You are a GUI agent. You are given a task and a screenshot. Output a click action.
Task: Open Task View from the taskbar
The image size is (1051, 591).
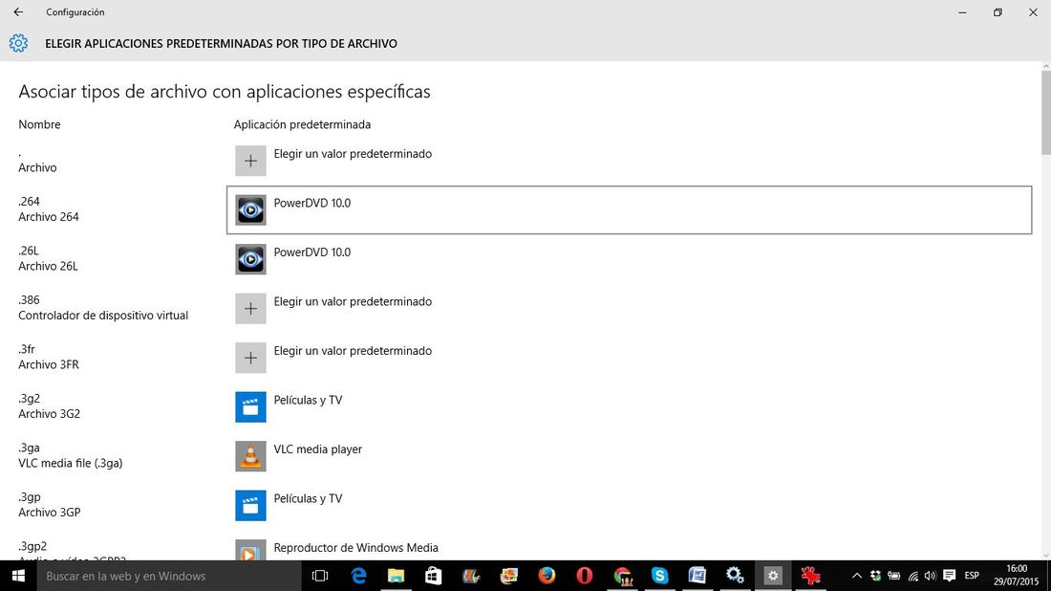pos(320,576)
